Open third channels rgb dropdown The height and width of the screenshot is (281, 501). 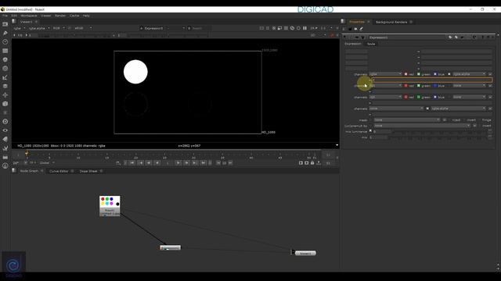[385, 97]
